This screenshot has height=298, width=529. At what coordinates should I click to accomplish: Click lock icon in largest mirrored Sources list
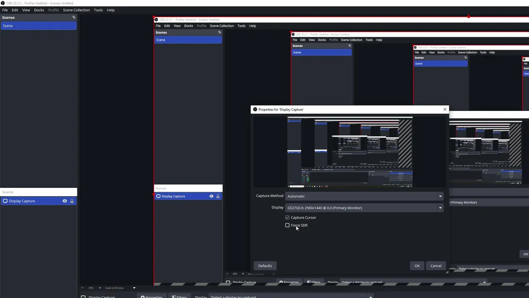point(218,196)
